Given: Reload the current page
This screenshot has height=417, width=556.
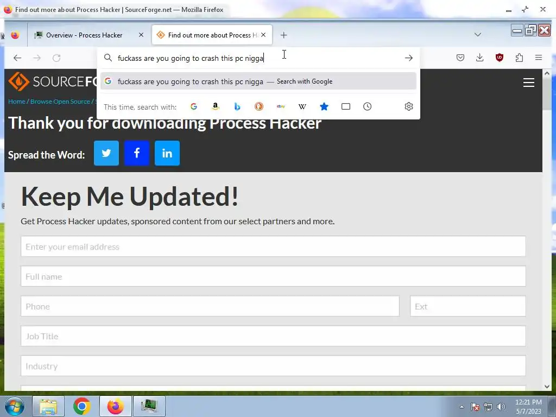Looking at the screenshot, I should click(56, 58).
